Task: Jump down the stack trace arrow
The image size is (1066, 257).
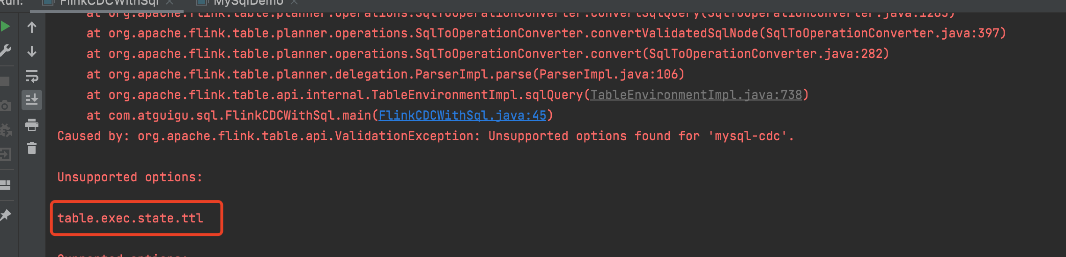Action: [x=32, y=51]
